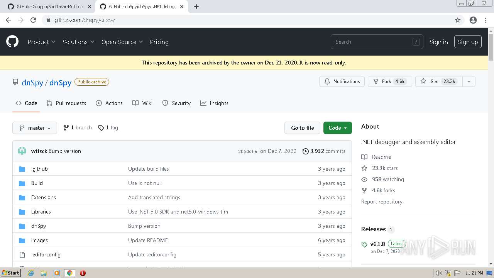Open the Actions tab

pos(109,103)
